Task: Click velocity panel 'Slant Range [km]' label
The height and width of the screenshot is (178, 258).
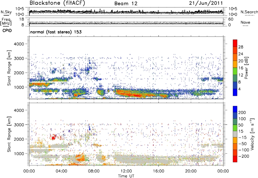Action: 9,134
